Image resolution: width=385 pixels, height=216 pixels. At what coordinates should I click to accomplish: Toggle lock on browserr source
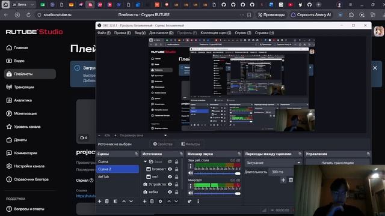click(x=176, y=169)
